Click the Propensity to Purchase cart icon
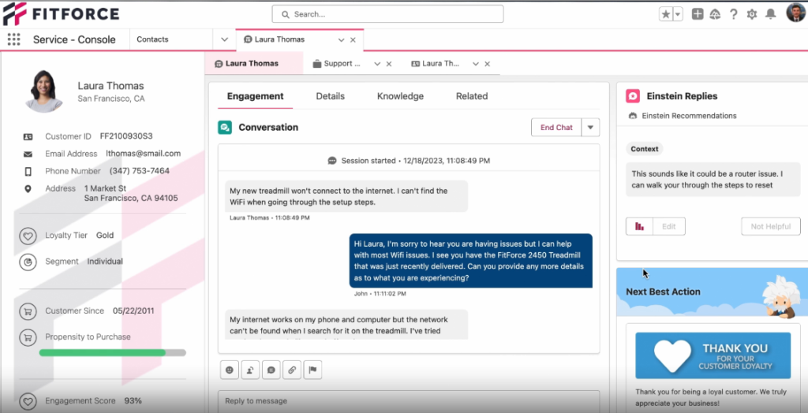The width and height of the screenshot is (808, 413). point(28,338)
